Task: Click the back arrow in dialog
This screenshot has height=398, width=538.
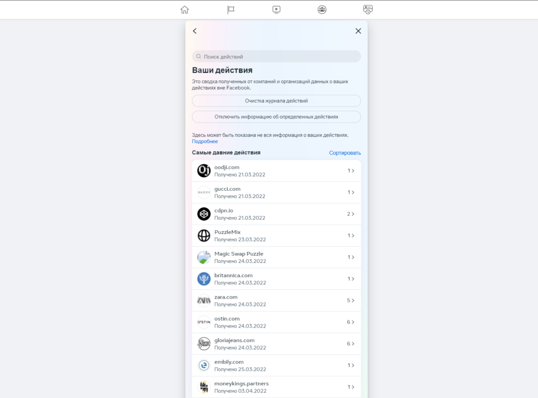Action: coord(195,31)
